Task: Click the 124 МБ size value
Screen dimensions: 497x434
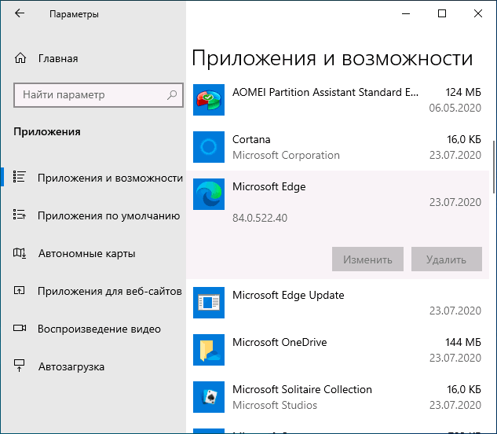Action: [463, 92]
